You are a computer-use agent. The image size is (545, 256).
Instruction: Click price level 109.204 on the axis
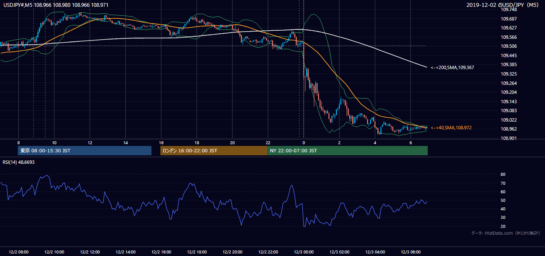coord(509,92)
